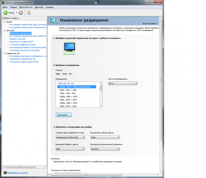Click the HDMI connector icon
The width and height of the screenshot is (206, 178).
tap(57, 74)
